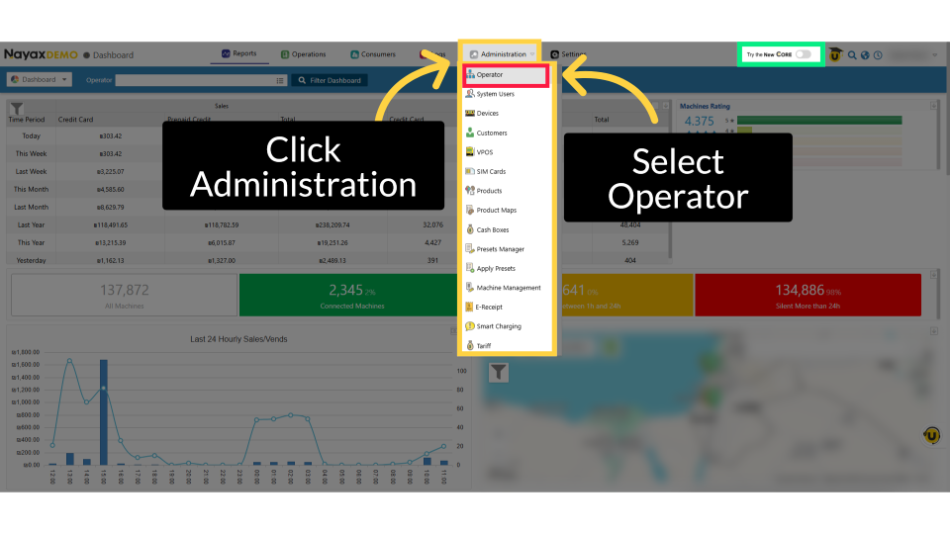Expand the Dashboard selector dropdown
950x534 pixels.
(x=40, y=79)
